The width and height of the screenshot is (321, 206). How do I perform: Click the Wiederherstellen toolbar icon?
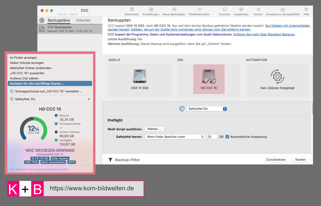pyautogui.click(x=200, y=9)
